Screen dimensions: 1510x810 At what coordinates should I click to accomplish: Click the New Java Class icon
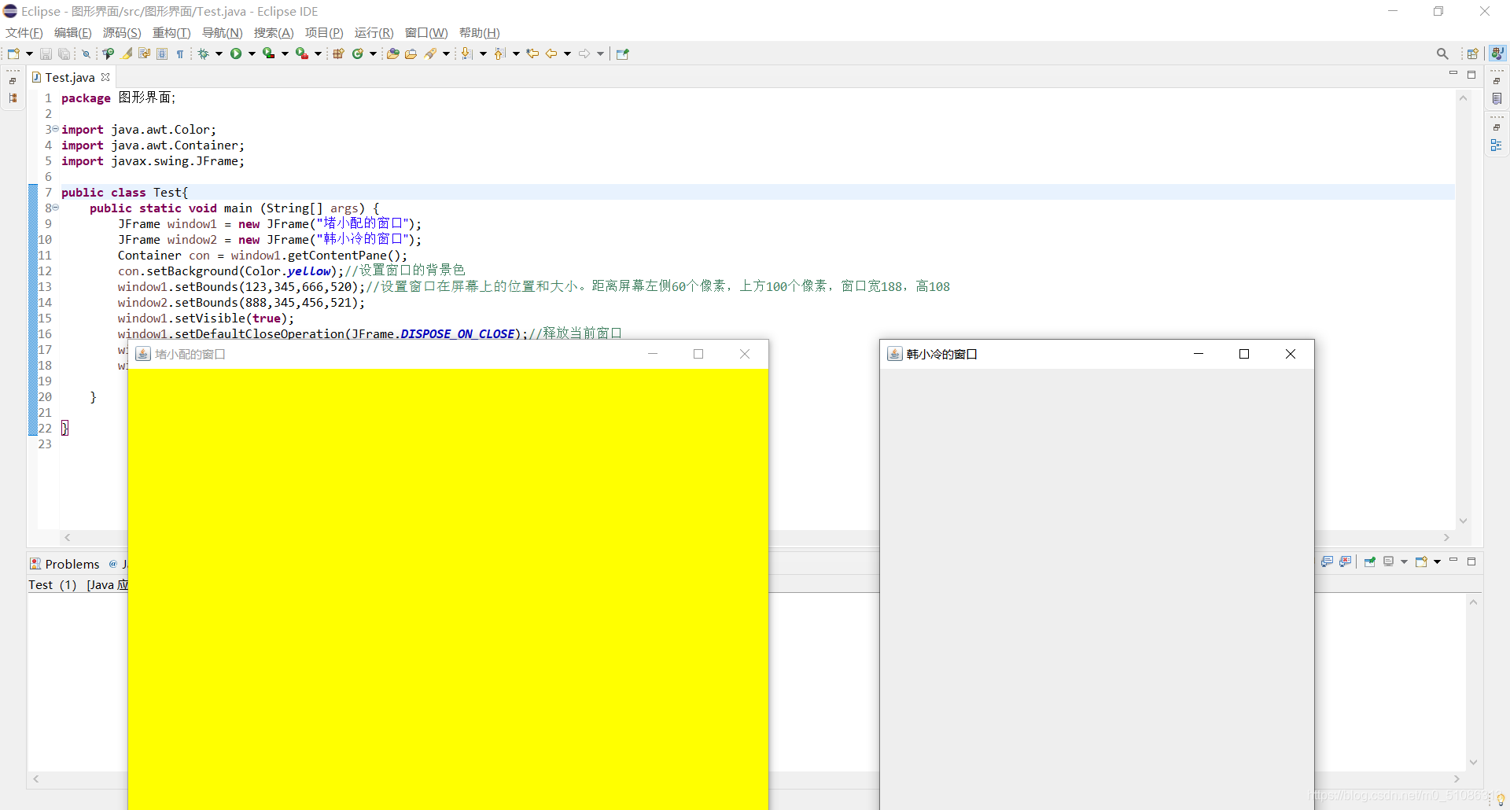pyautogui.click(x=358, y=53)
